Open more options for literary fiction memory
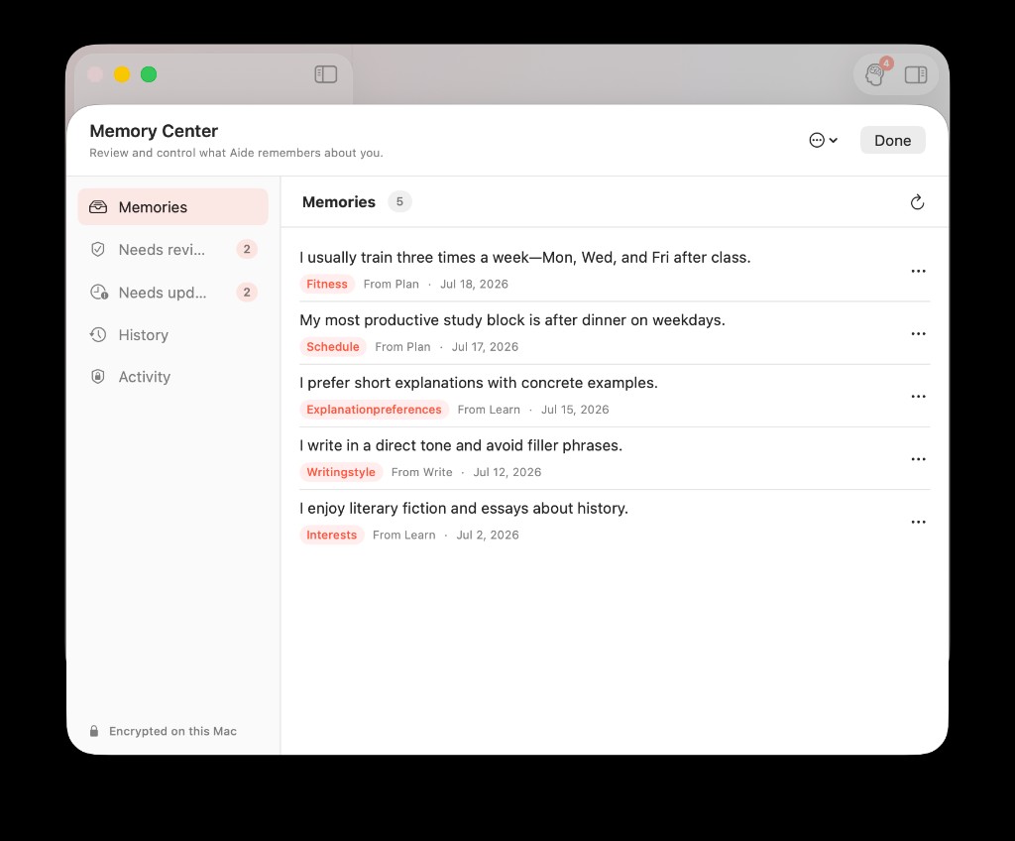The image size is (1015, 841). tap(918, 522)
